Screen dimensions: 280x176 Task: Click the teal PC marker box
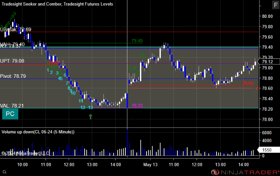(10, 114)
